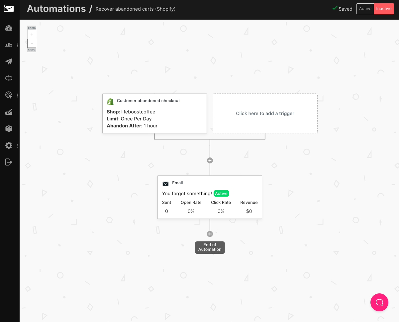Expand the settings submenu dots

(17, 146)
